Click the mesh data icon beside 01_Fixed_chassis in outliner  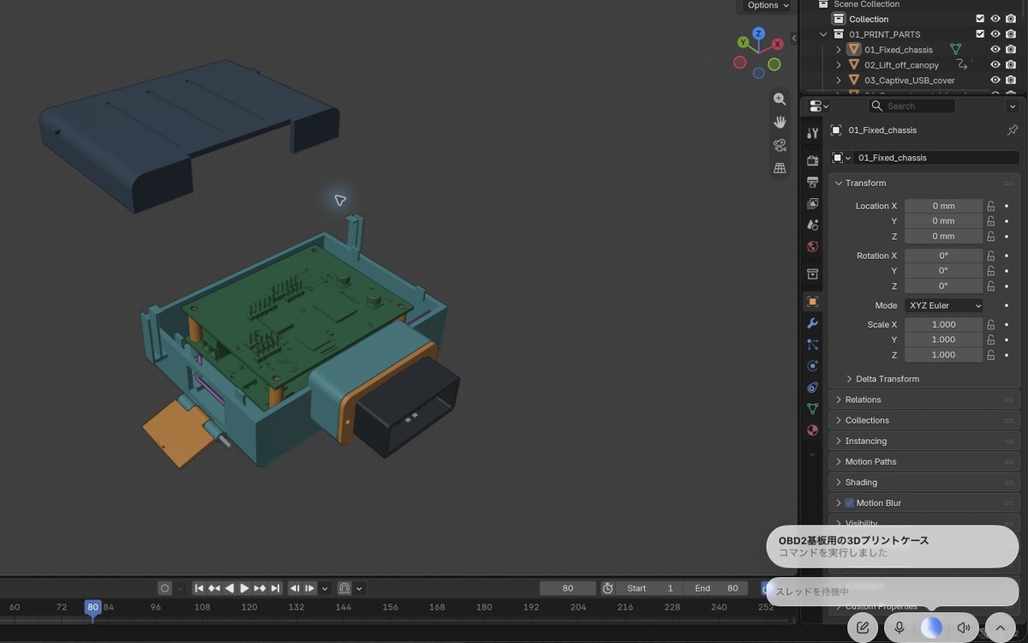[x=955, y=50]
